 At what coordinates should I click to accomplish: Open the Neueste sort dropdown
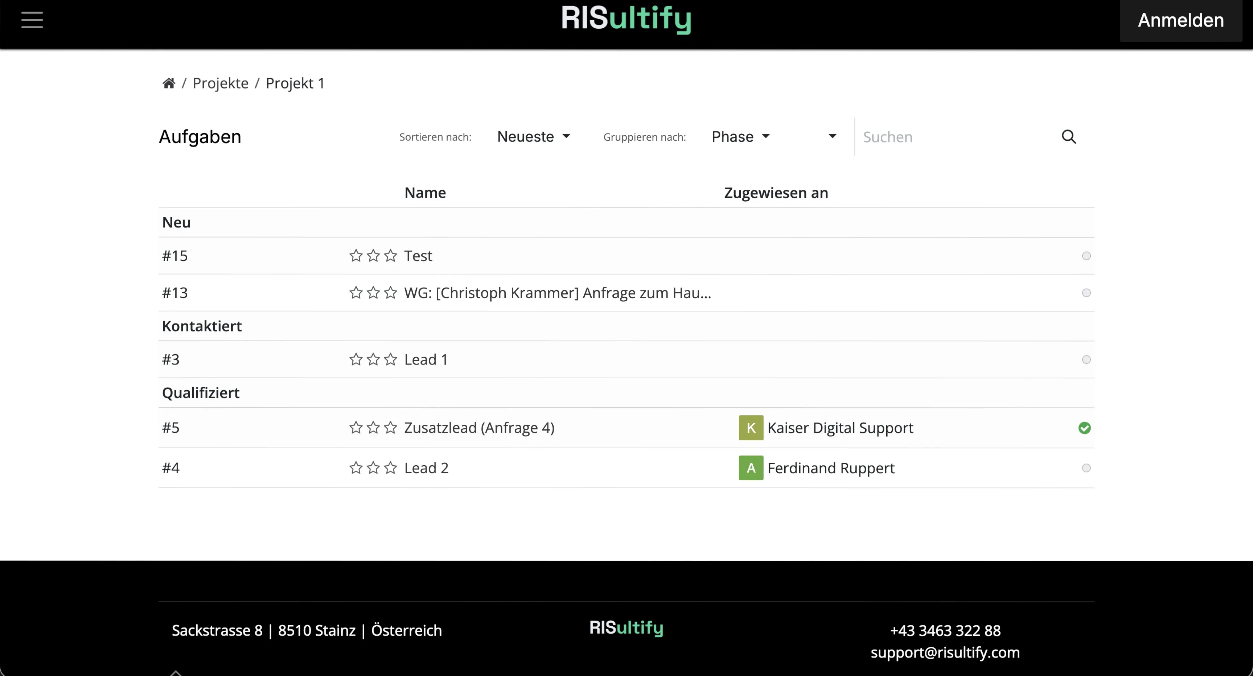tap(534, 137)
